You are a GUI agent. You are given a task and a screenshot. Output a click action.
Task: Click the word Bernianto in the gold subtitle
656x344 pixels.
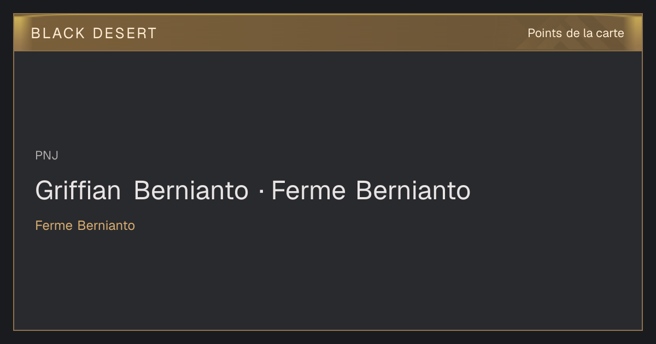point(106,226)
